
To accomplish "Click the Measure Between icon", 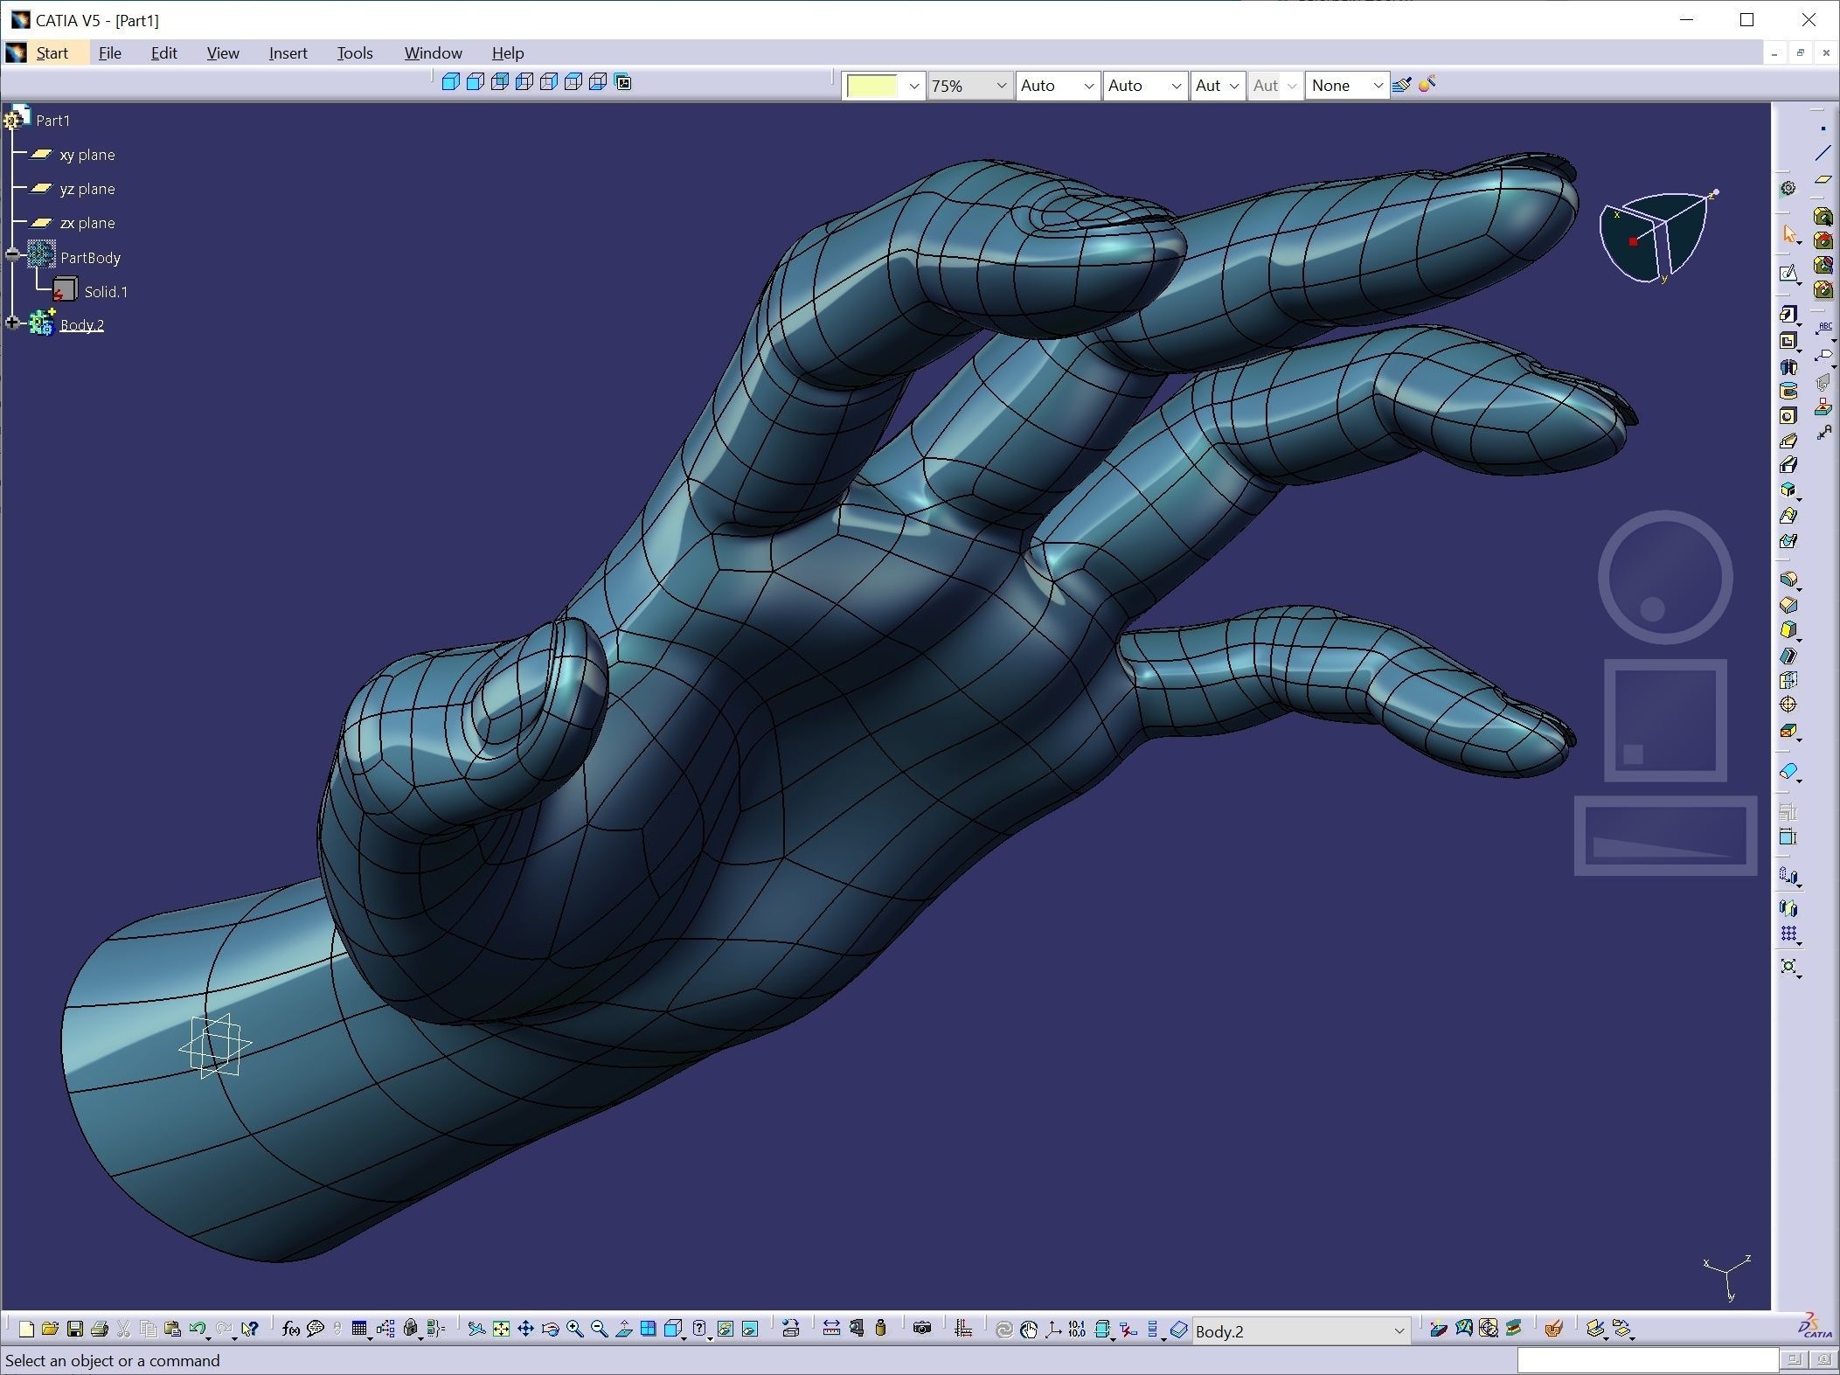I will [831, 1330].
